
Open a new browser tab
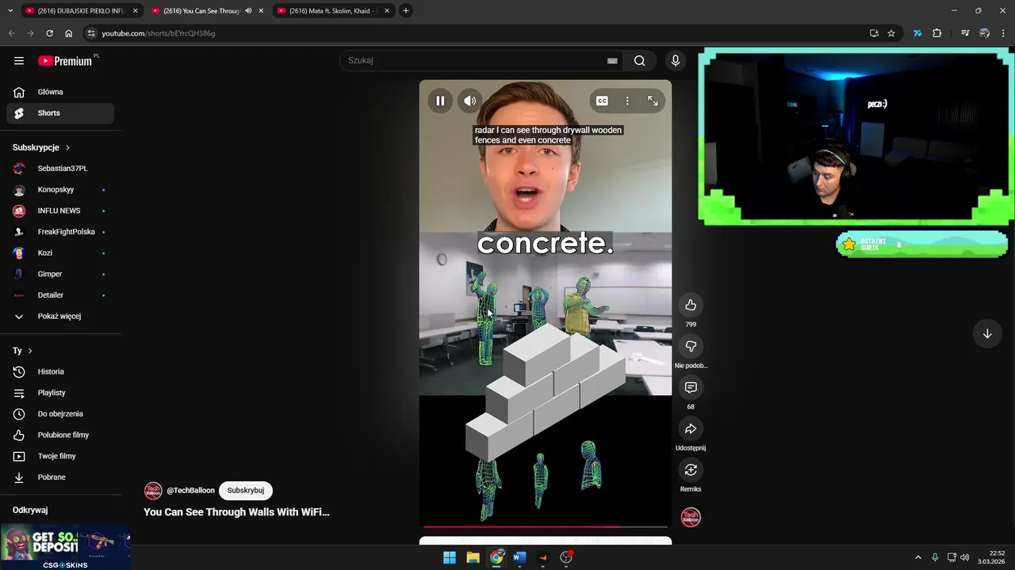coord(406,11)
